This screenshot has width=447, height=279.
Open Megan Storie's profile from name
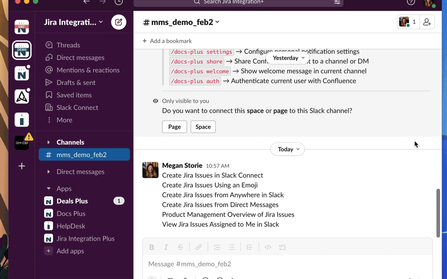tap(182, 166)
